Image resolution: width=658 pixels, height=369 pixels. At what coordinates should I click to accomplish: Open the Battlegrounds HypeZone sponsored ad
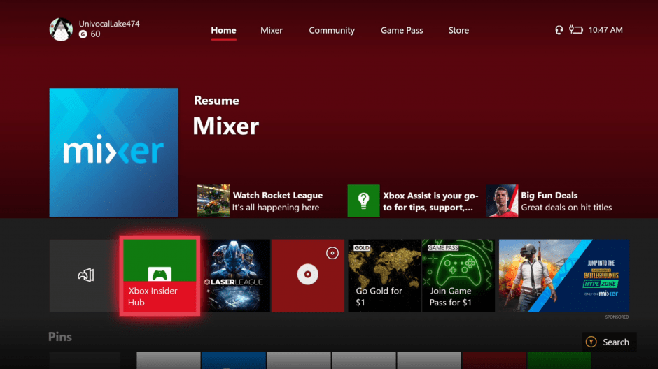click(x=564, y=275)
